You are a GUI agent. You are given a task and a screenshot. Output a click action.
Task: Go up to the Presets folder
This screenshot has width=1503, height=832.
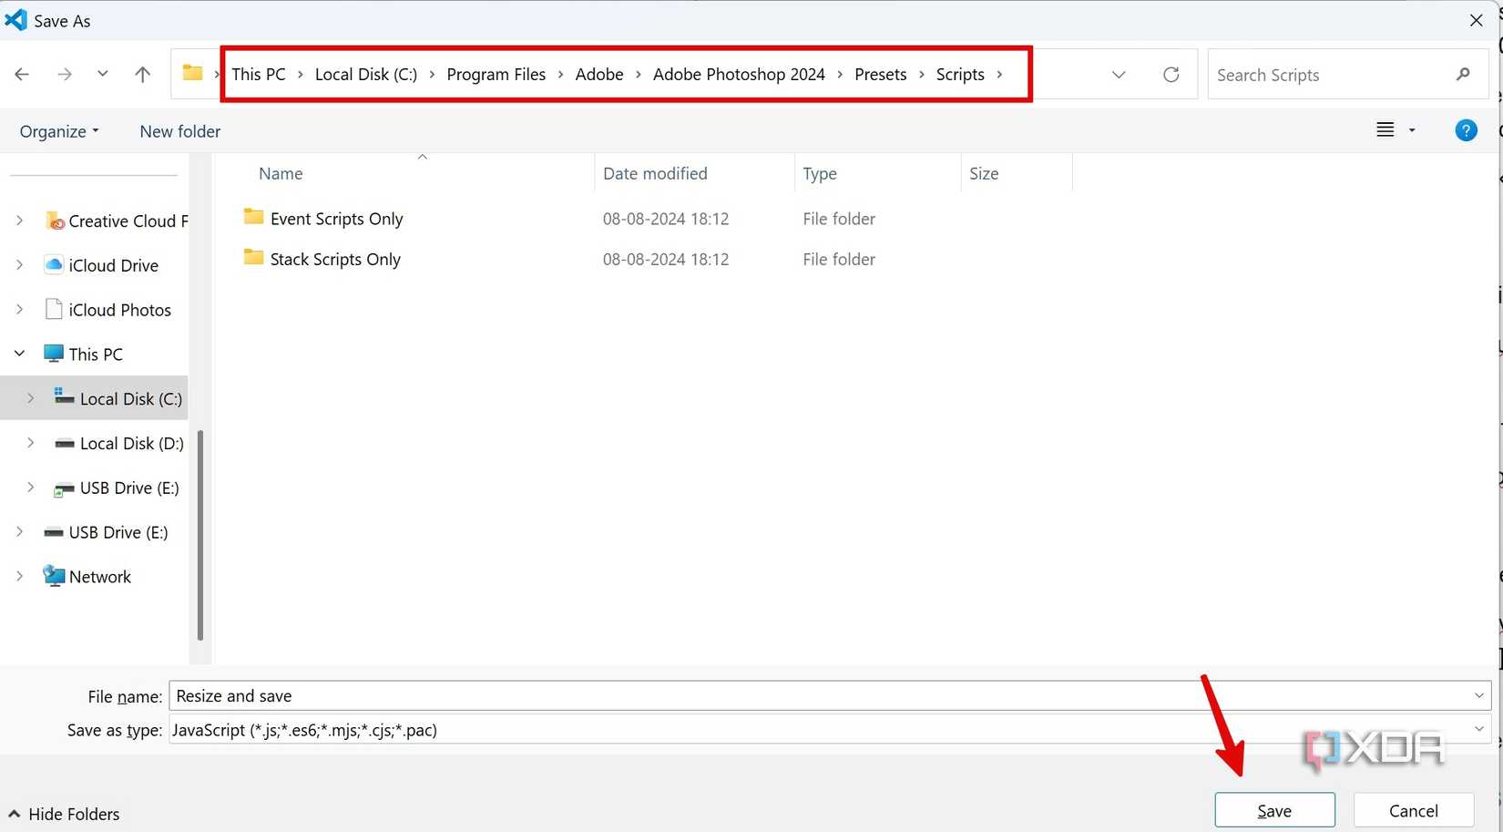tap(142, 74)
